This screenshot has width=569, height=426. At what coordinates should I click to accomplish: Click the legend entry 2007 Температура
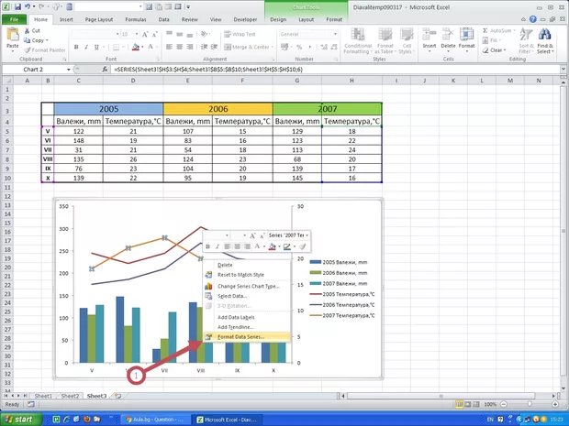[342, 315]
